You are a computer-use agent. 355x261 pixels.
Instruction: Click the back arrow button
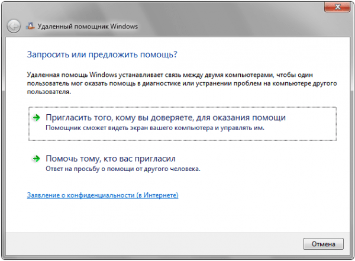point(14,26)
